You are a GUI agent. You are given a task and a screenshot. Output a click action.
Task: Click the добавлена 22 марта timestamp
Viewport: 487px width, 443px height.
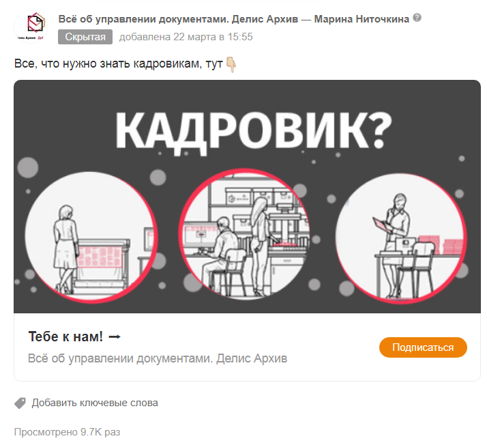[x=186, y=37]
